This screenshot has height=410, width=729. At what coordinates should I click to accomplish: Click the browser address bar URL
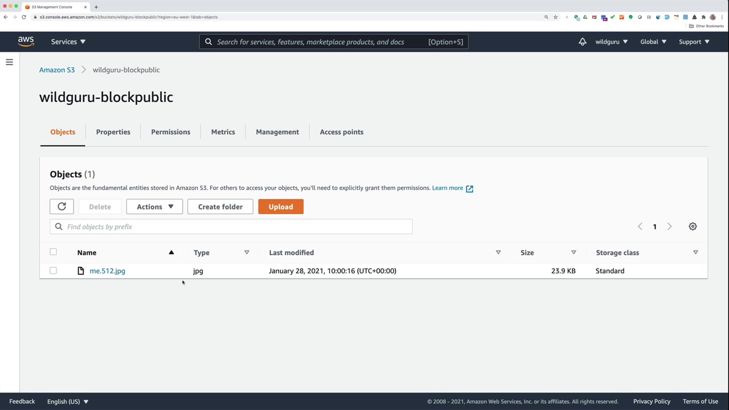click(x=129, y=17)
